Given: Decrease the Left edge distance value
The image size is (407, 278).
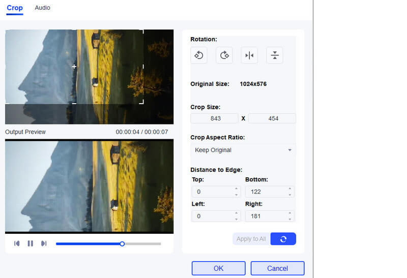Looking at the screenshot, I should click(x=236, y=219).
